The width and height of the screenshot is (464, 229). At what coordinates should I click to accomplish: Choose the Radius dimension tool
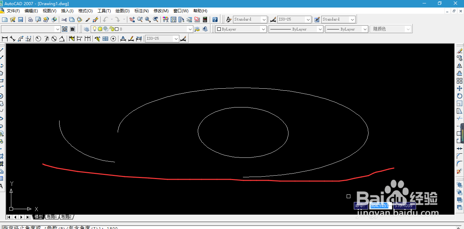tap(38, 39)
